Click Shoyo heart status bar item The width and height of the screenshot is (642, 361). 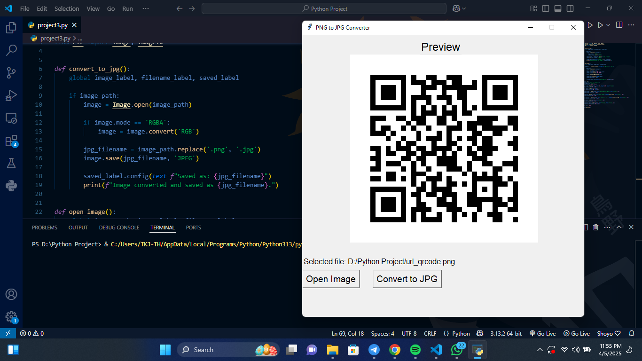coord(609,333)
